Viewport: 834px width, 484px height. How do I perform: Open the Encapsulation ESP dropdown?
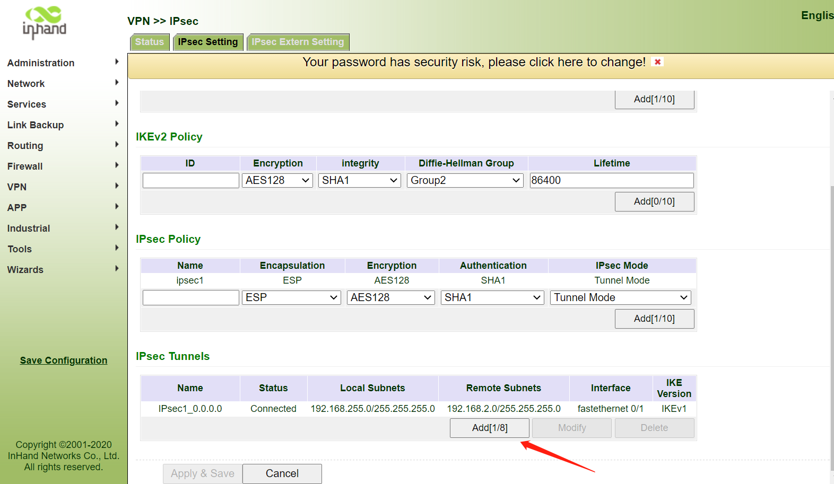click(291, 298)
